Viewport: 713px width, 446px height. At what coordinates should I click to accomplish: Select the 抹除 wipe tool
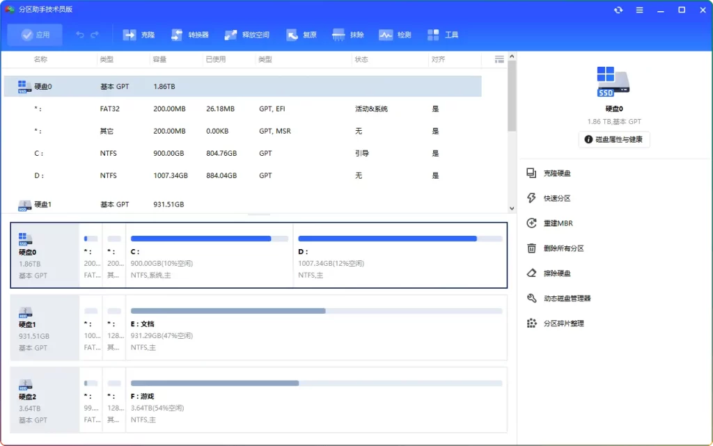click(348, 35)
